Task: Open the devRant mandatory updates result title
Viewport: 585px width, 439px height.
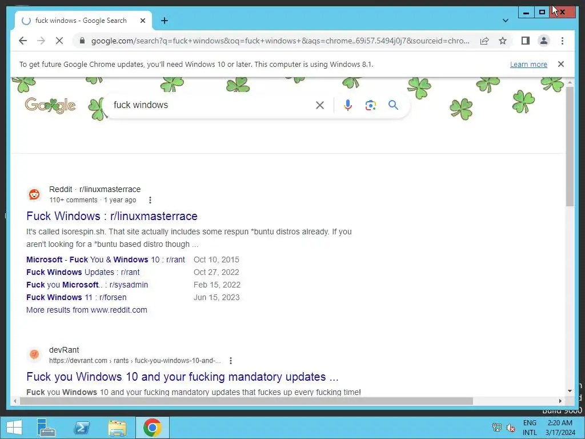Action: coord(182,377)
